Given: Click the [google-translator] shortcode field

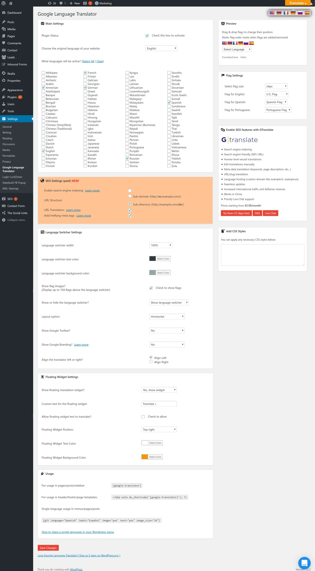Looking at the screenshot, I should coord(127,485).
